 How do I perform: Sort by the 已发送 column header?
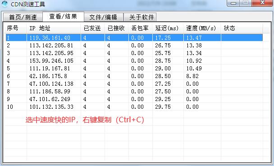pyautogui.click(x=93, y=28)
